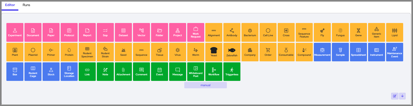Choose the Antibody trigger tile
The image size is (413, 106).
point(232,32)
